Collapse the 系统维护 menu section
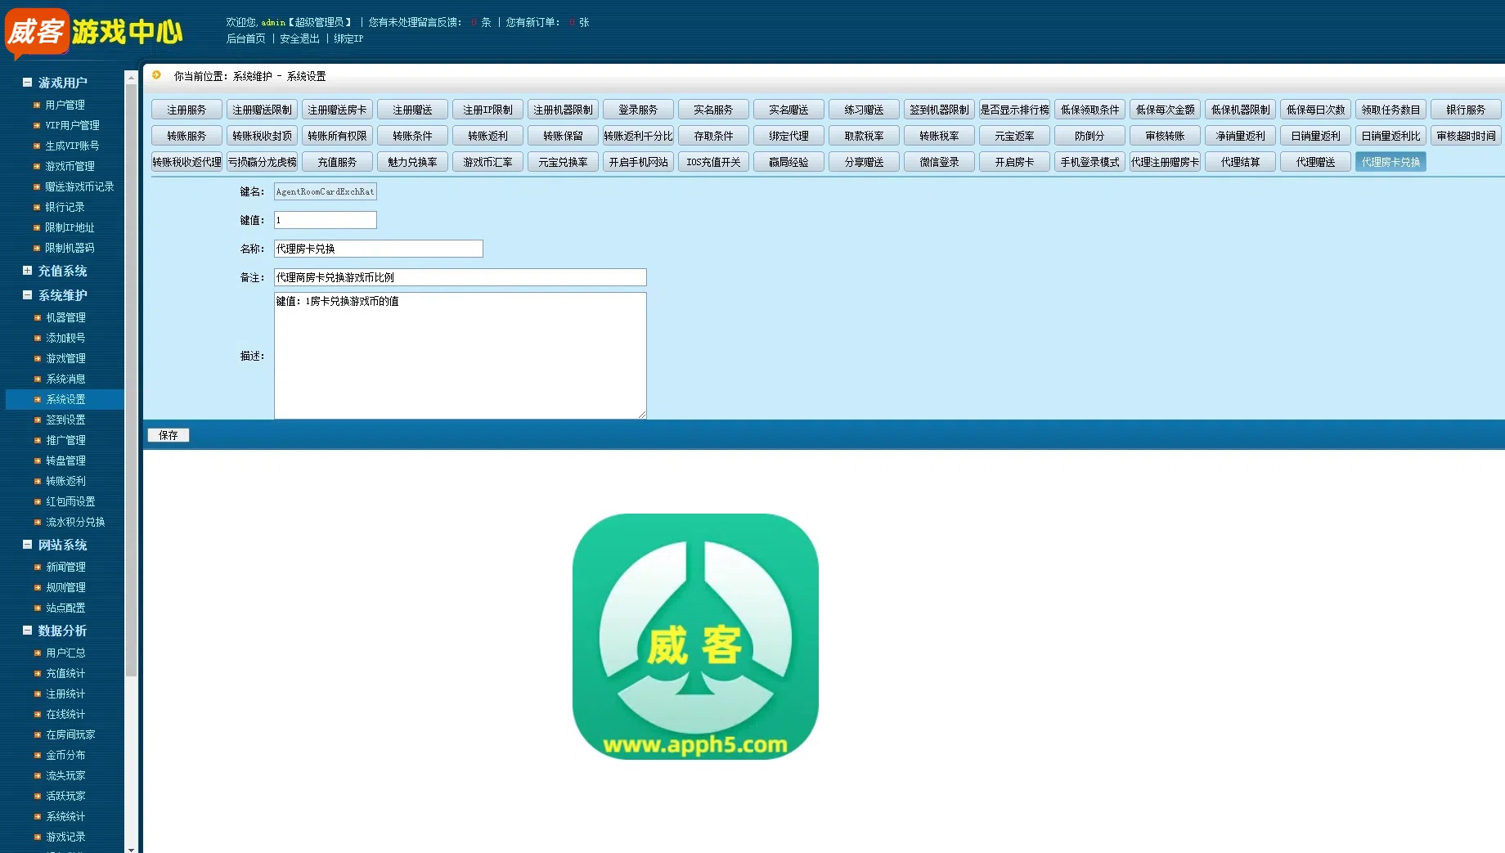 (27, 295)
